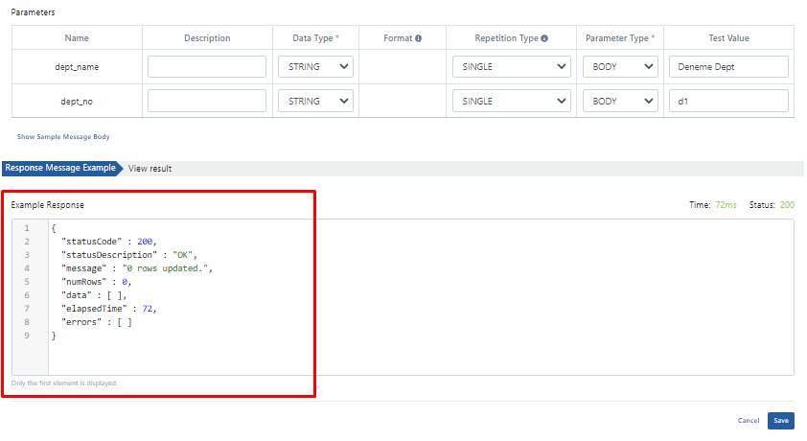807x441 pixels.
Task: Open Data Type dropdown for dept_name
Action: tap(315, 67)
